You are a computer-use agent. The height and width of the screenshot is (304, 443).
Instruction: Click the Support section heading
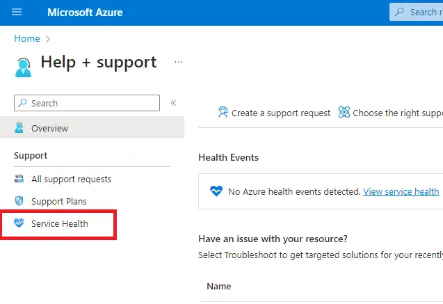tap(31, 156)
